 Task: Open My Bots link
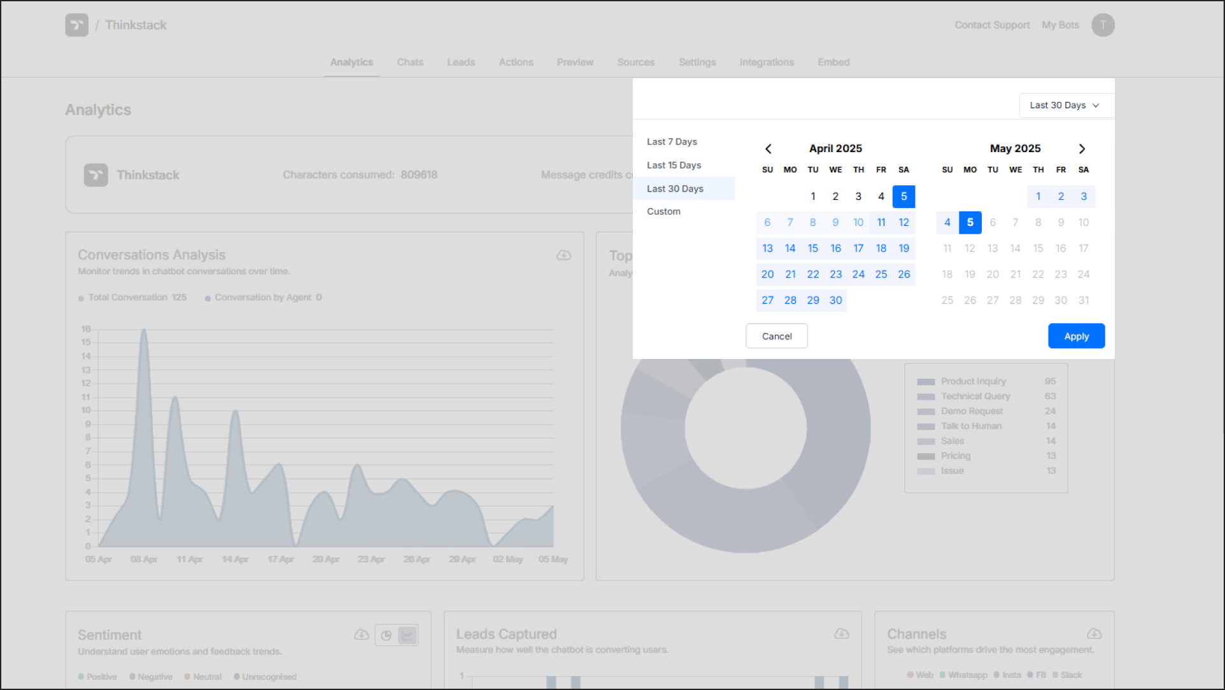[x=1060, y=25]
